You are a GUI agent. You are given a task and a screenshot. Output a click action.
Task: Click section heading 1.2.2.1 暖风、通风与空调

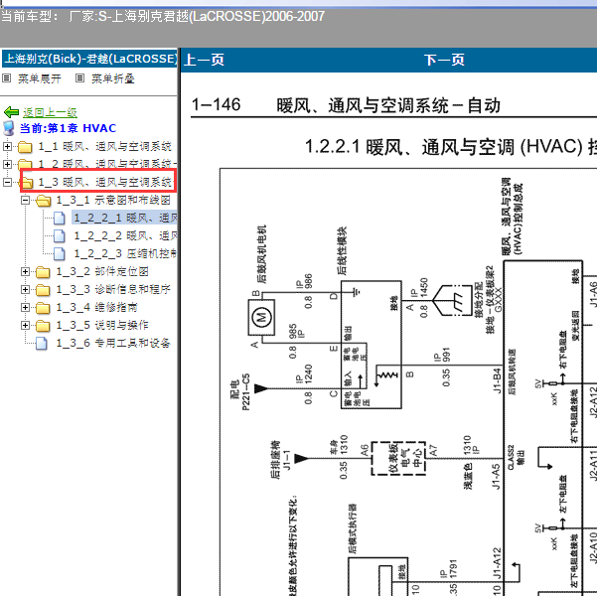pos(451,147)
